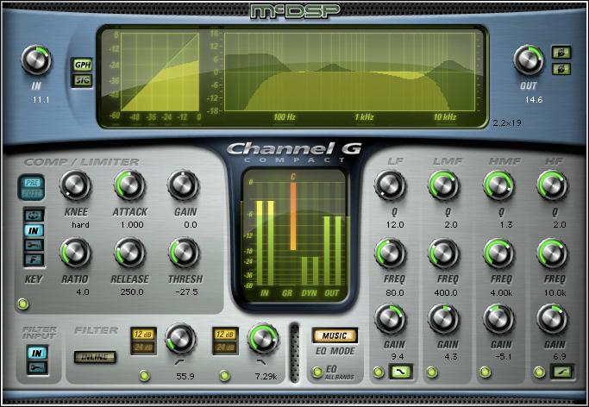589x407 pixels.
Task: Toggle the HMF band enable LED
Action: coord(485,373)
